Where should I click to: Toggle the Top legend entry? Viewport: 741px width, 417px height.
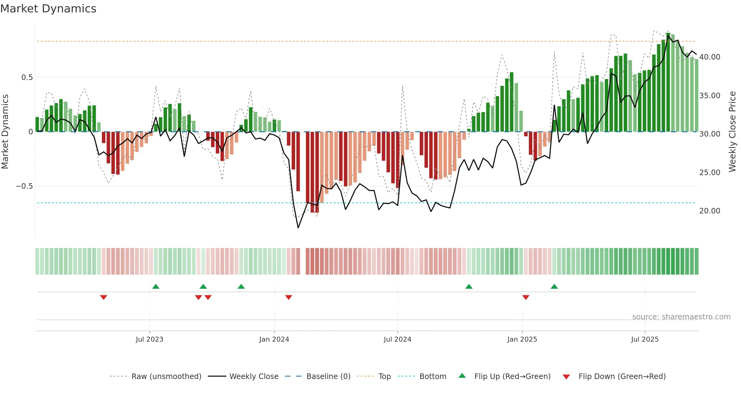374,376
